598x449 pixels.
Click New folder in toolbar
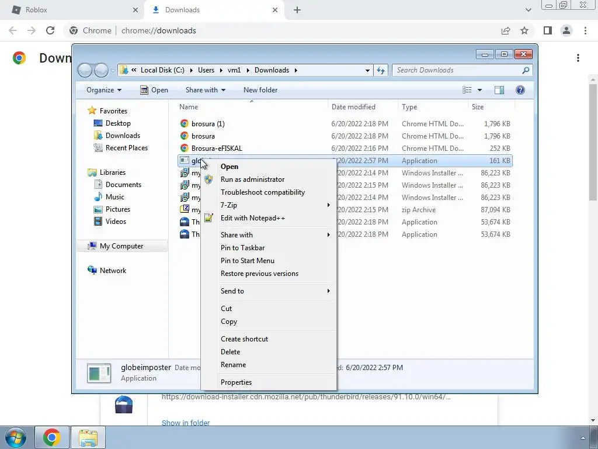[x=260, y=90]
